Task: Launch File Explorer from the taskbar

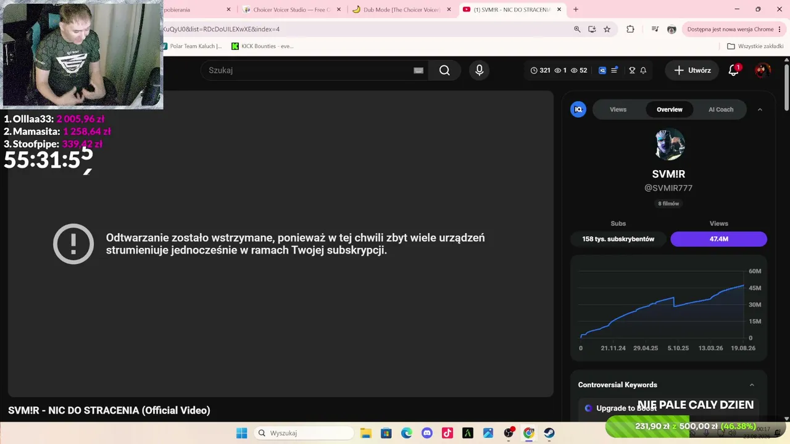Action: pyautogui.click(x=365, y=433)
